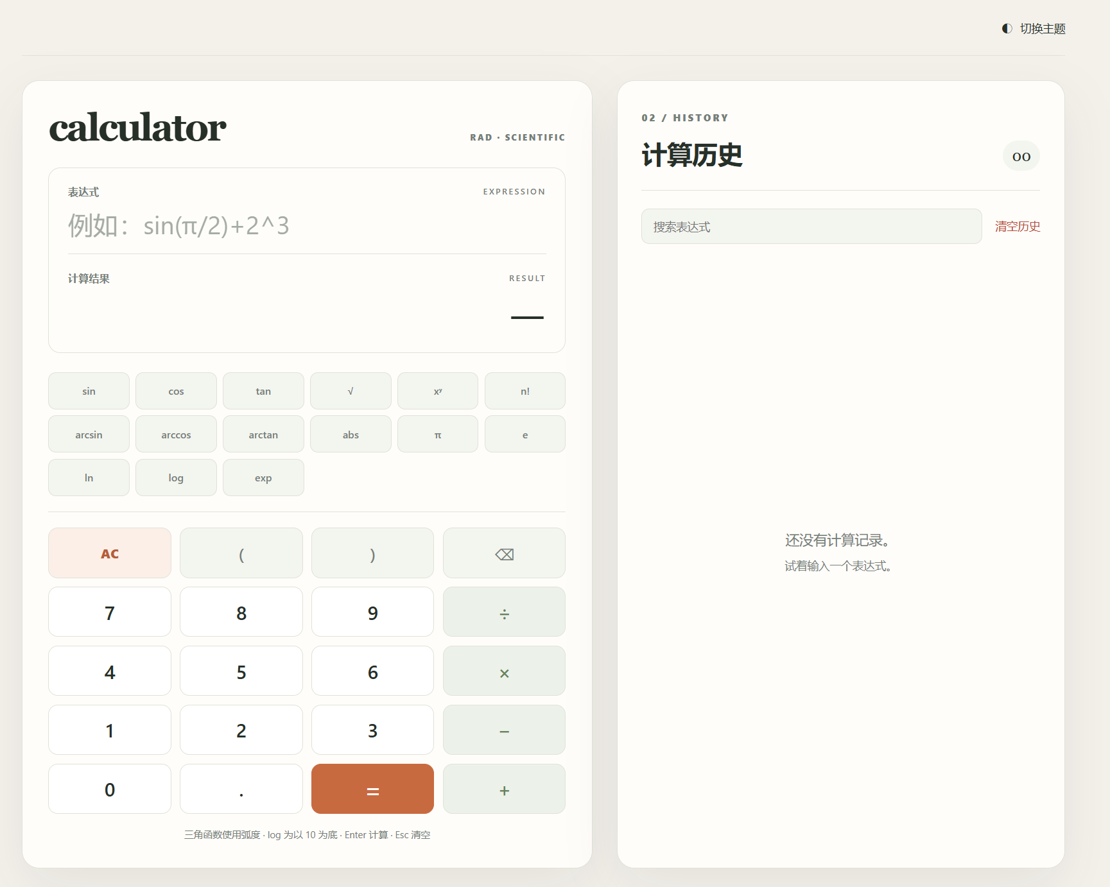
Task: Click the multiplication × key
Action: 504,671
